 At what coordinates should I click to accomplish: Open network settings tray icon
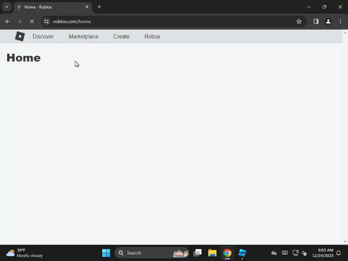(295, 253)
